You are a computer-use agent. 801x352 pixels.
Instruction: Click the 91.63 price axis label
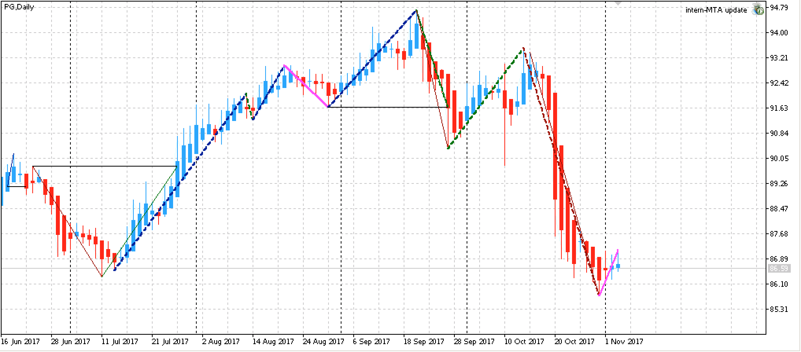coord(779,108)
